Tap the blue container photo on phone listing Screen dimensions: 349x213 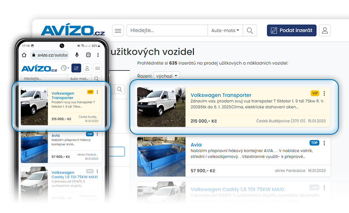tap(34, 147)
